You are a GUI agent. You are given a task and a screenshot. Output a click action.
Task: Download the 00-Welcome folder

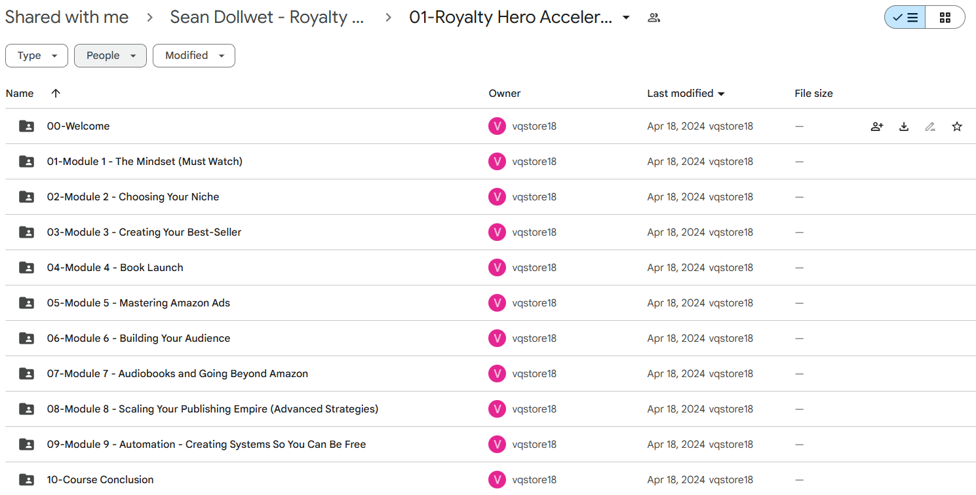[x=904, y=126]
